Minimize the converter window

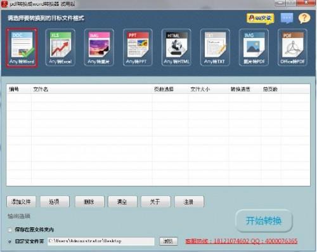point(280,3)
